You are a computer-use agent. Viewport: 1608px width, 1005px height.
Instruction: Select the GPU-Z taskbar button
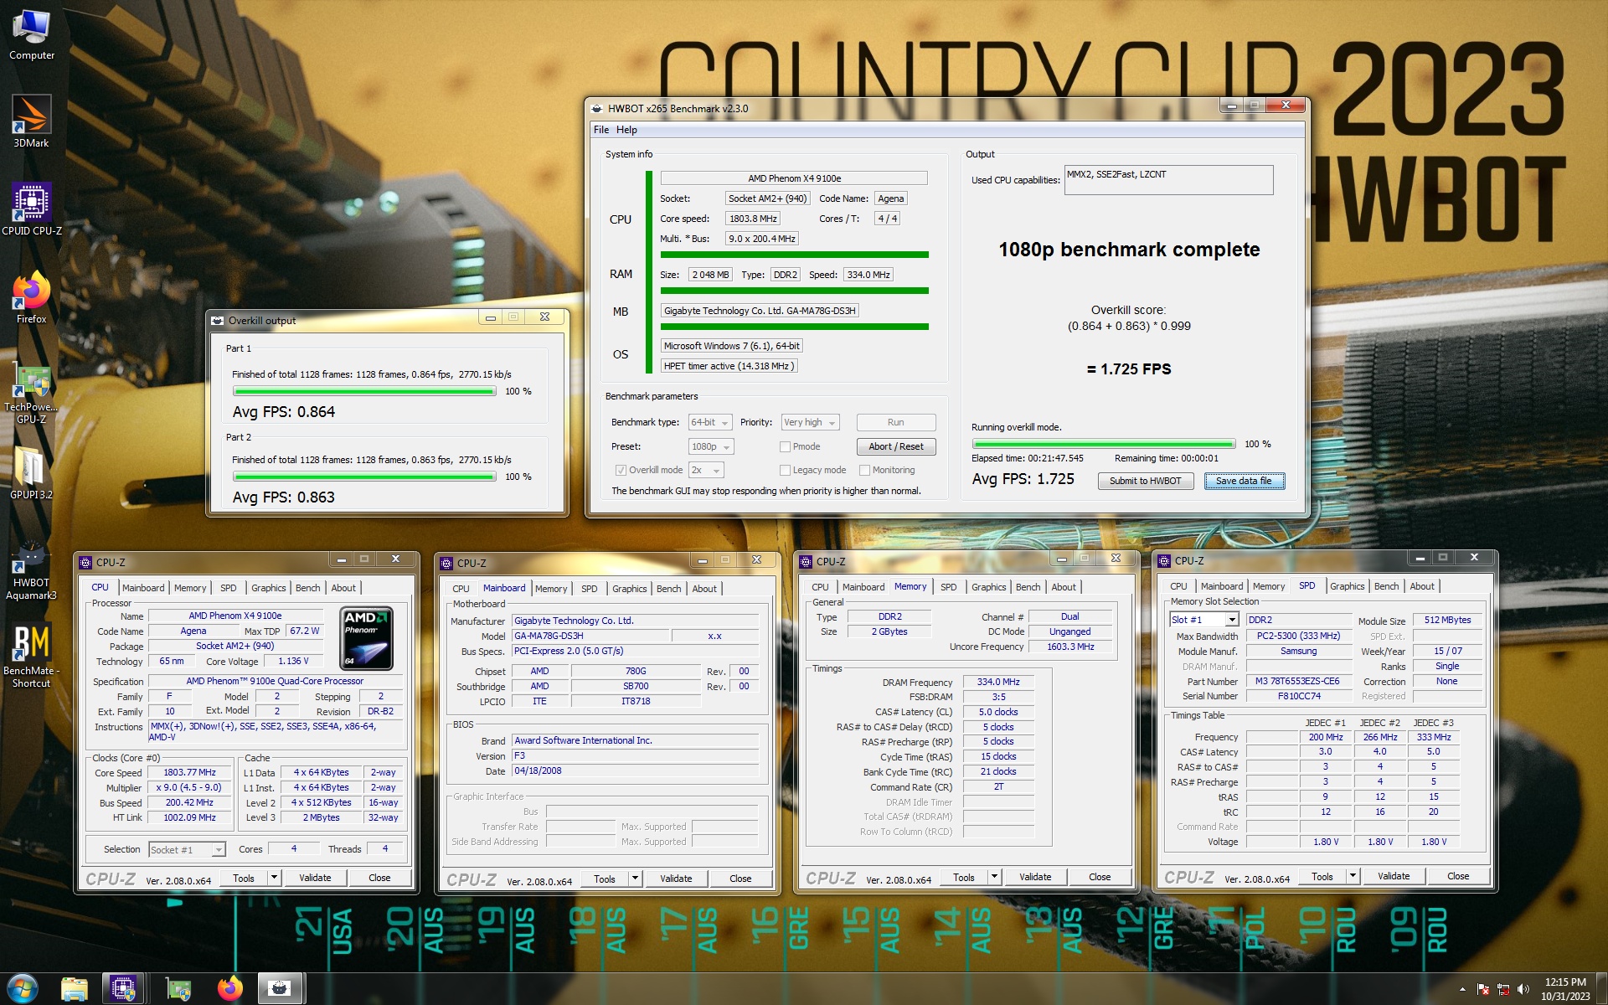coord(178,989)
